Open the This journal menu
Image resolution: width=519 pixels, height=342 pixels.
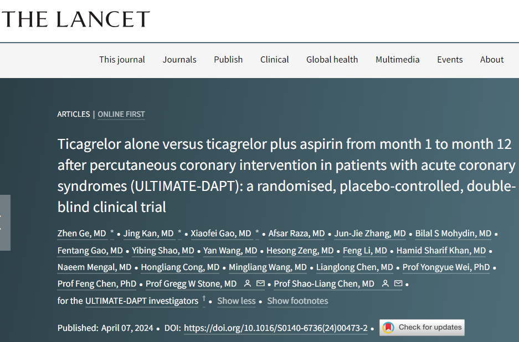(122, 60)
